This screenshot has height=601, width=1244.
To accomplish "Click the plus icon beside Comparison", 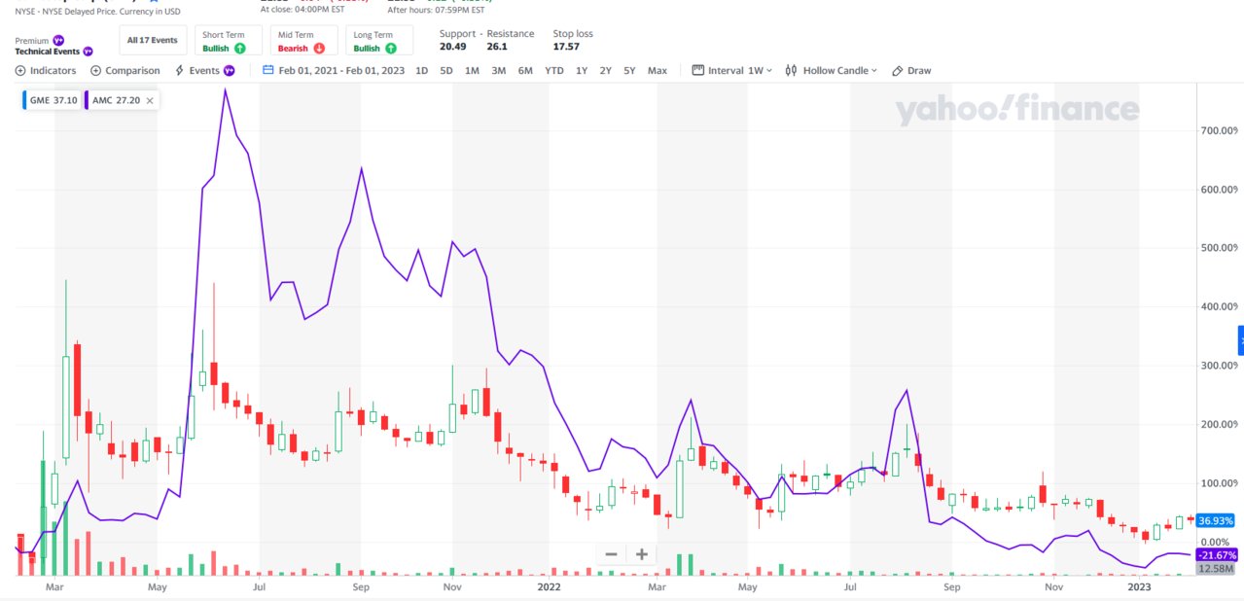I will [x=95, y=71].
